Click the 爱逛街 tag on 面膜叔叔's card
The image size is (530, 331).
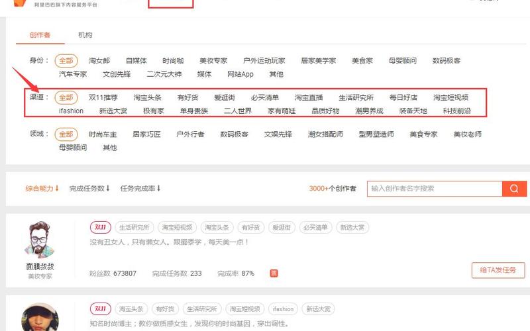(x=282, y=227)
